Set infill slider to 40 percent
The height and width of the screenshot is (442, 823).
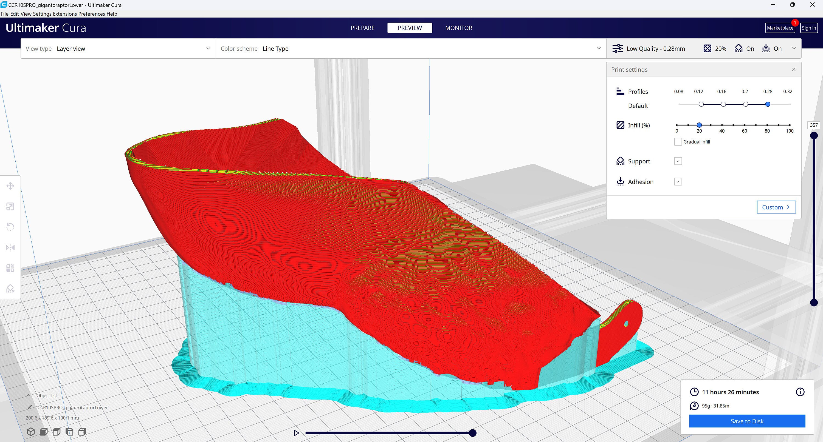[x=722, y=125]
